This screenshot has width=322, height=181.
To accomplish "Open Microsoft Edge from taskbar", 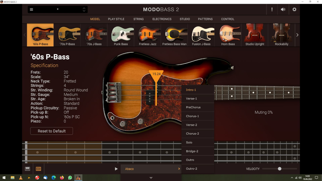I will (54, 178).
